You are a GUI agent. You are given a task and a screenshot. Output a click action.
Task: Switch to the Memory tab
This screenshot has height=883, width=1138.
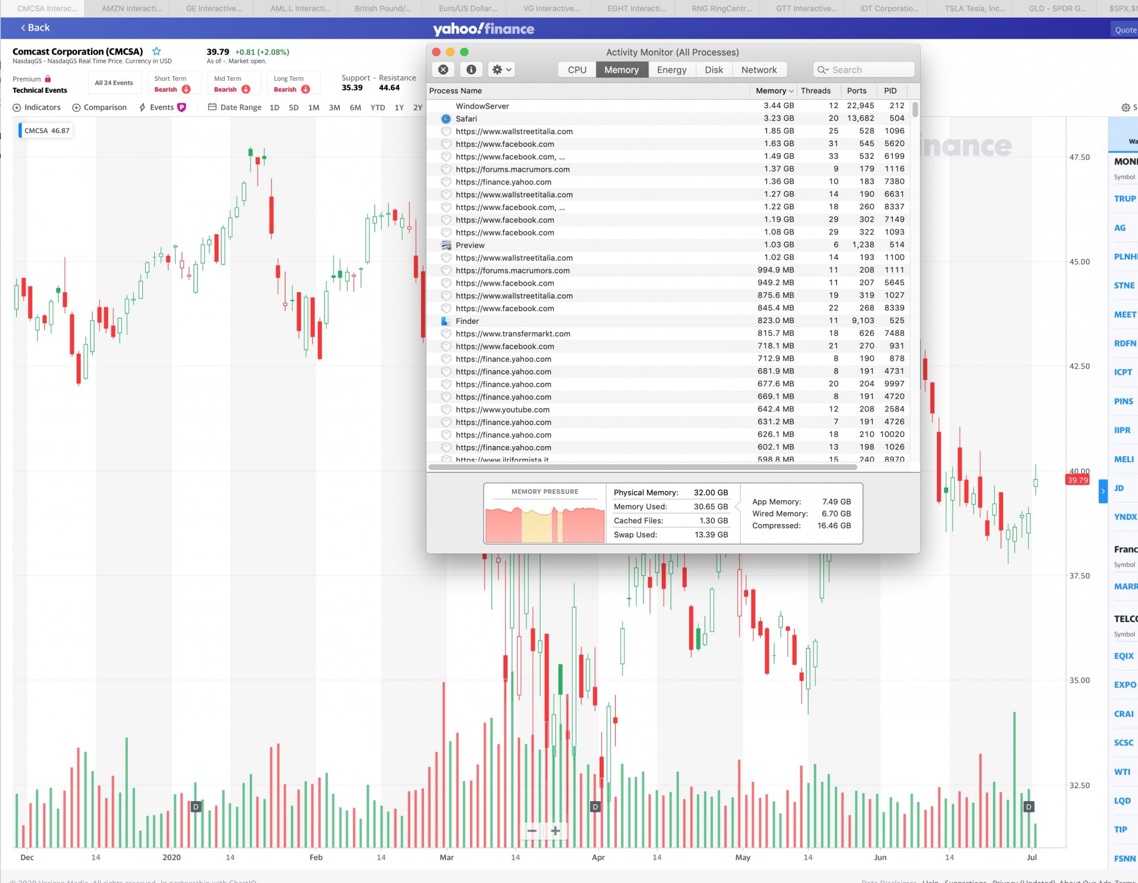pos(621,69)
